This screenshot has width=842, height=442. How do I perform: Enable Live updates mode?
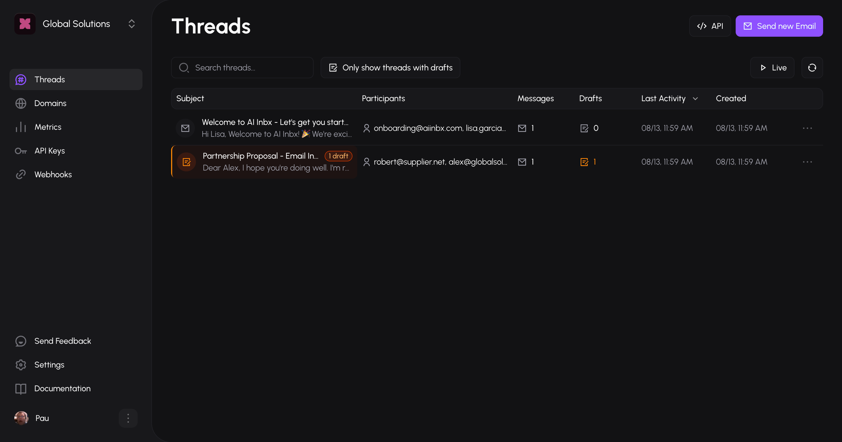tap(772, 68)
